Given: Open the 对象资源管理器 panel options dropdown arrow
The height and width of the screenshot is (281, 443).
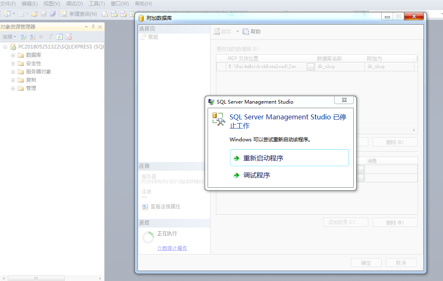Looking at the screenshot, I should coord(86,27).
